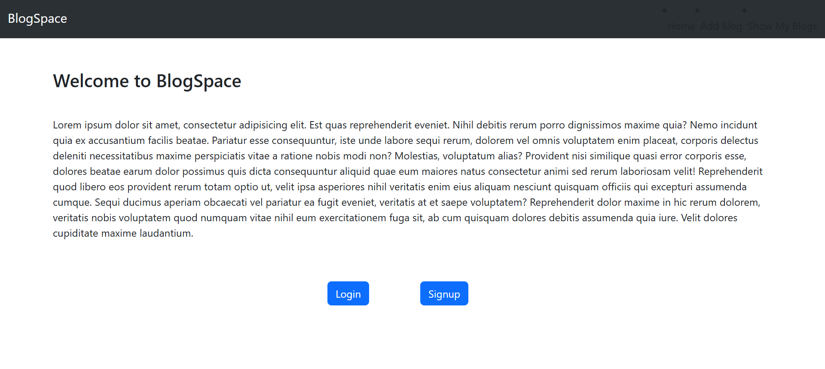Click the Welcome to BlogSpace heading

click(147, 81)
